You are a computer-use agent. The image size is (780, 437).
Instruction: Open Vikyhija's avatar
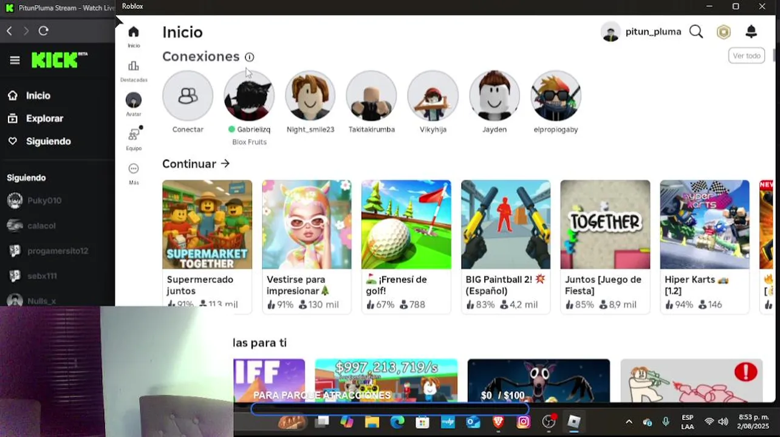click(433, 96)
